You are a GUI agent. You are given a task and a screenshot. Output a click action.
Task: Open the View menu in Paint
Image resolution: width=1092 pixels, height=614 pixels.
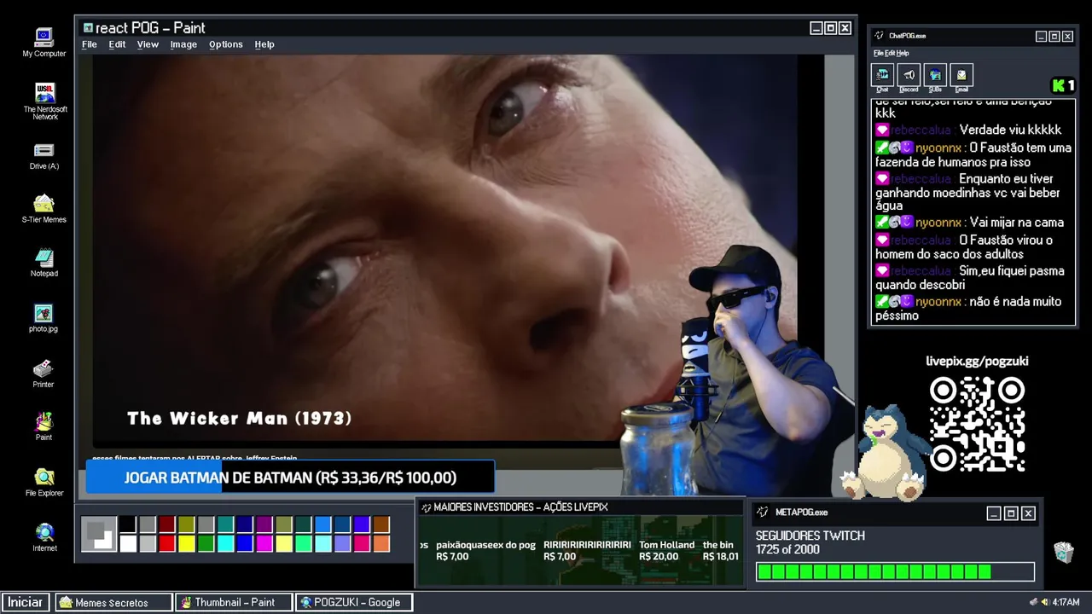(148, 44)
